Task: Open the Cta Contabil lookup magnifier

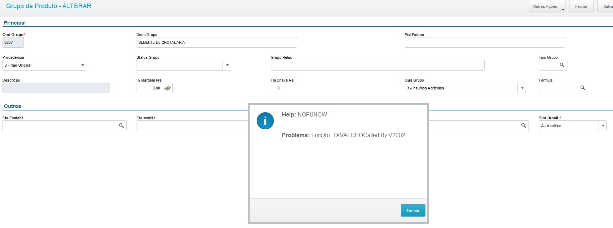Action: (121, 126)
